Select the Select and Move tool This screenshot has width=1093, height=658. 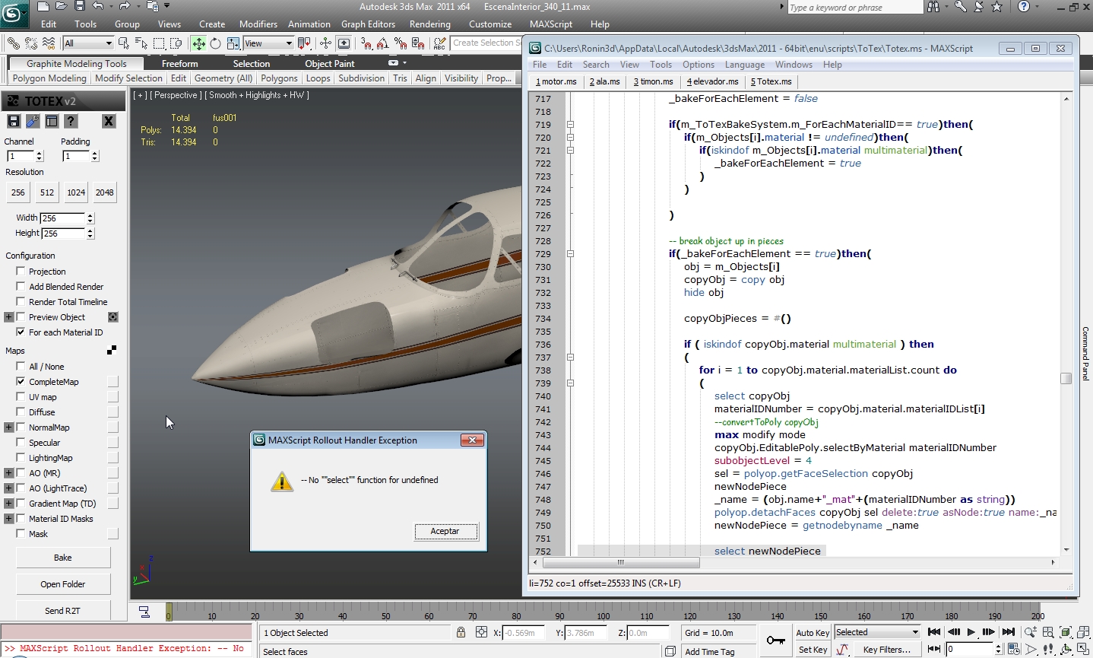click(x=198, y=43)
